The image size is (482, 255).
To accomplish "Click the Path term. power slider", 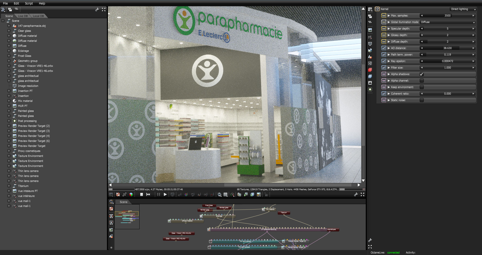I will 448,55.
